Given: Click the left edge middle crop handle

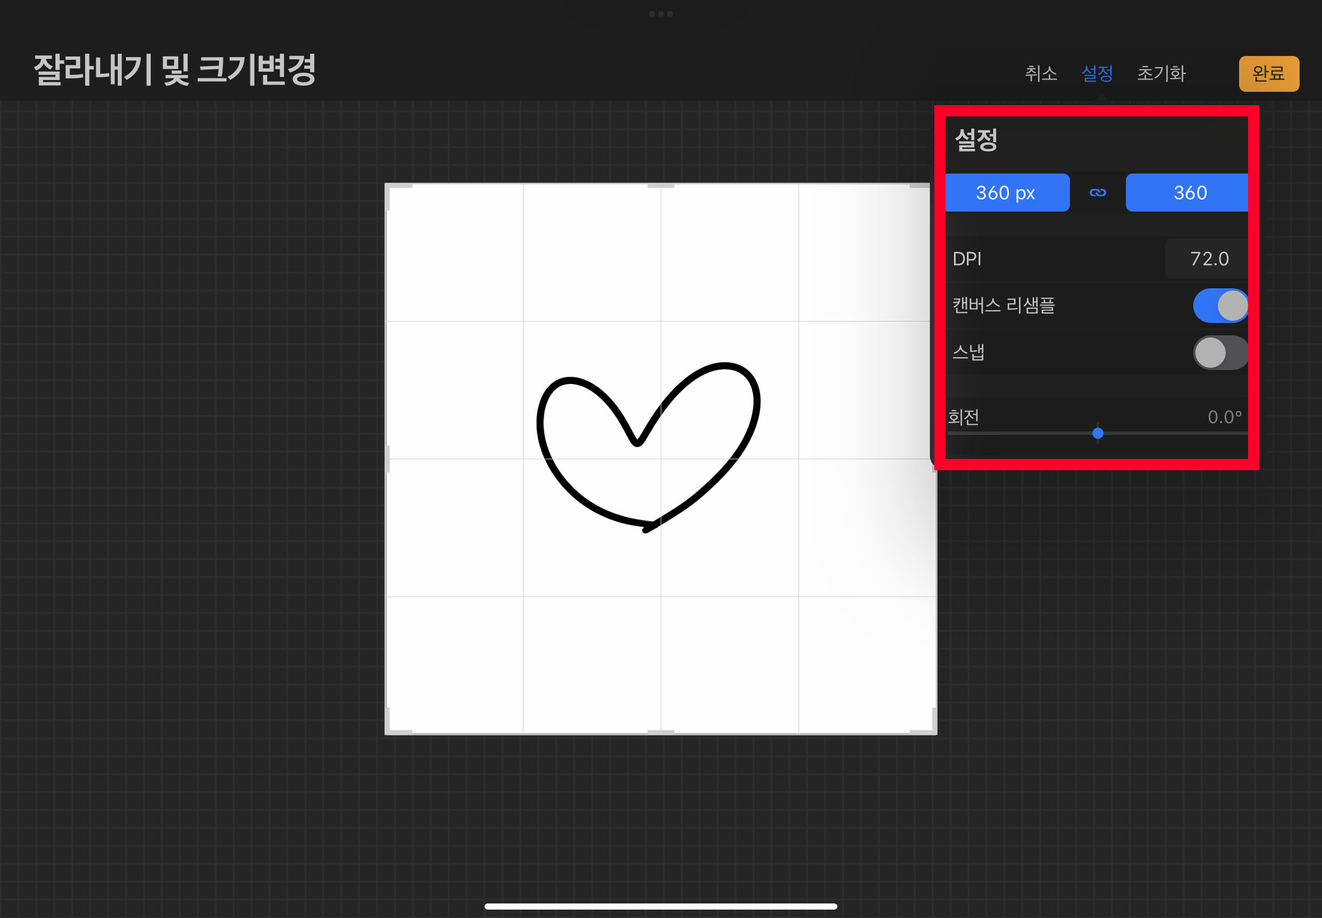Looking at the screenshot, I should pos(388,459).
